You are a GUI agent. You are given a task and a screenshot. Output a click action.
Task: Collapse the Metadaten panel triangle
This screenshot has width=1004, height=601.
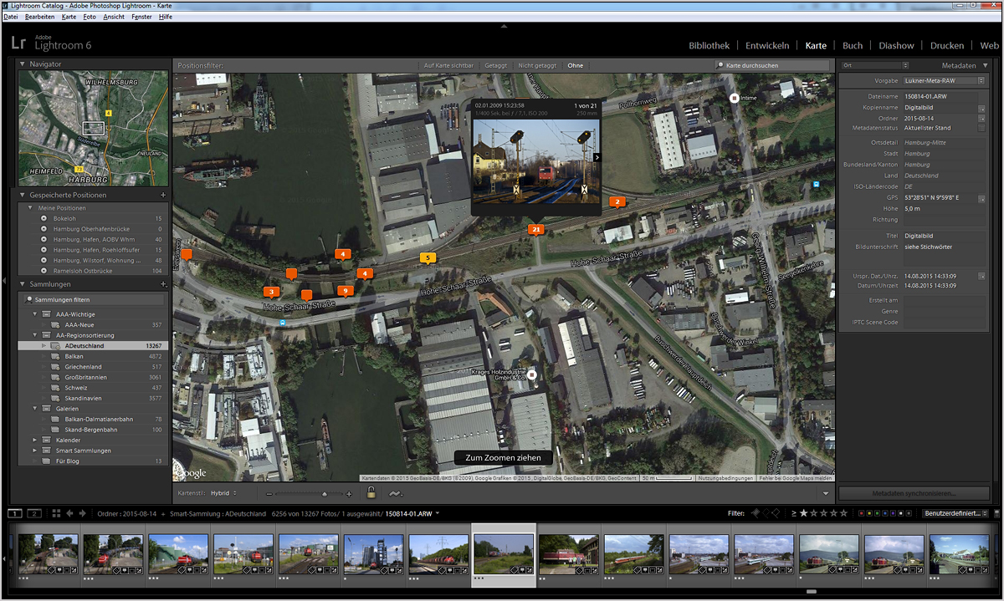[x=985, y=65]
